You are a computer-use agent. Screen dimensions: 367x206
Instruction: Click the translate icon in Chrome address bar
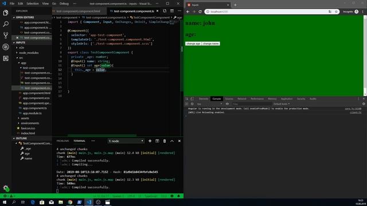[x=330, y=11]
